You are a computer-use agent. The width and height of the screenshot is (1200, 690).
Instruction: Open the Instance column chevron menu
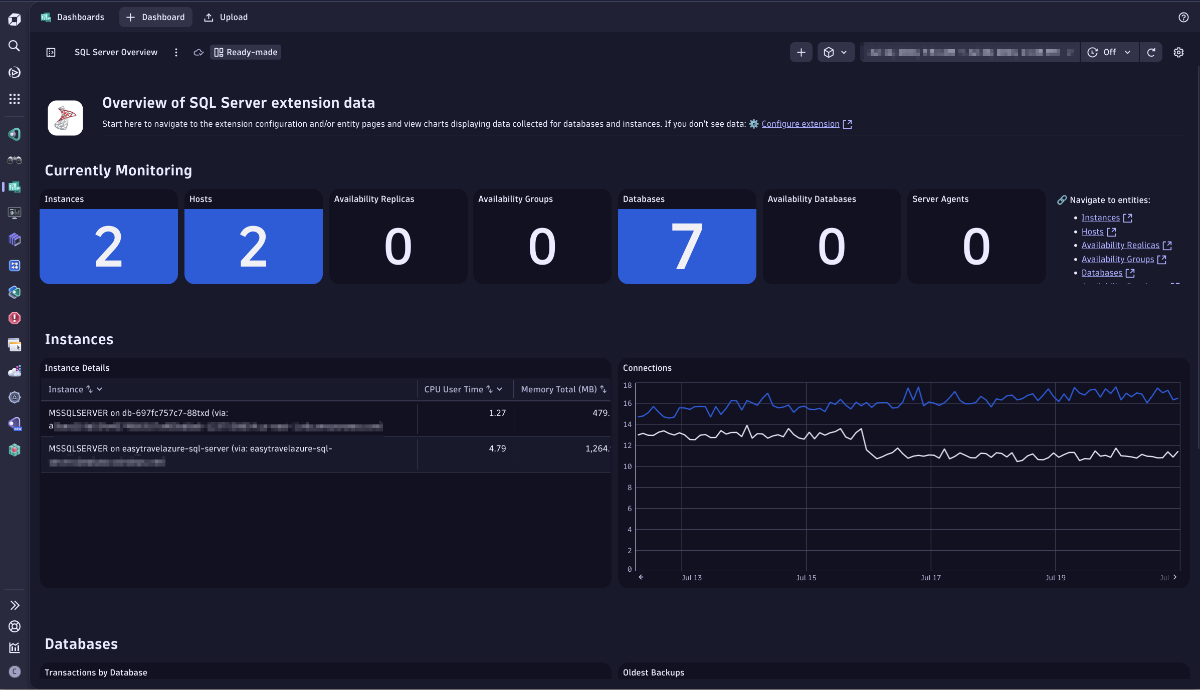tap(100, 389)
